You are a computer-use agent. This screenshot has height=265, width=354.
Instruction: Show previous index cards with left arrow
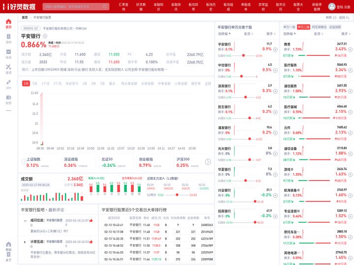tap(24, 162)
